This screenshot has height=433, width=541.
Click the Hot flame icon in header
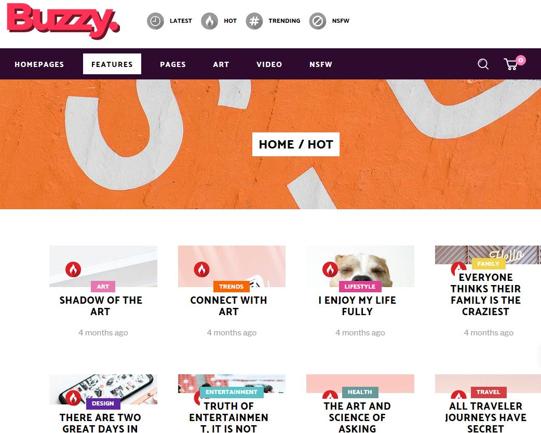coord(209,21)
